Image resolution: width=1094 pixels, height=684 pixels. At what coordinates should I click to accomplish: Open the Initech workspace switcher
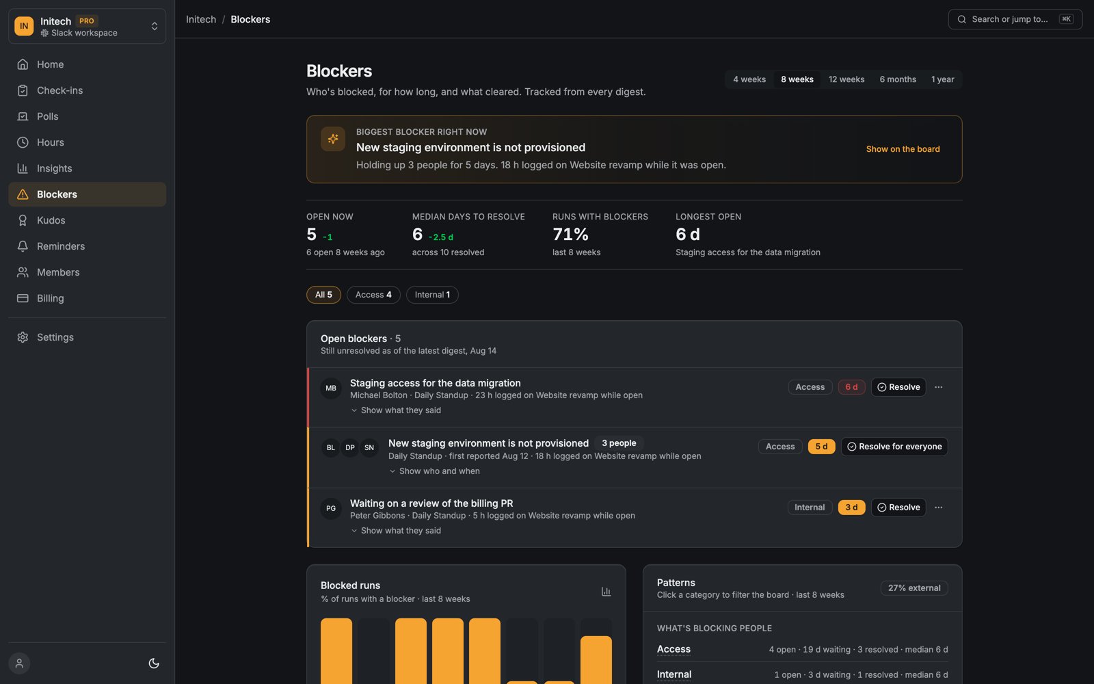coord(87,26)
